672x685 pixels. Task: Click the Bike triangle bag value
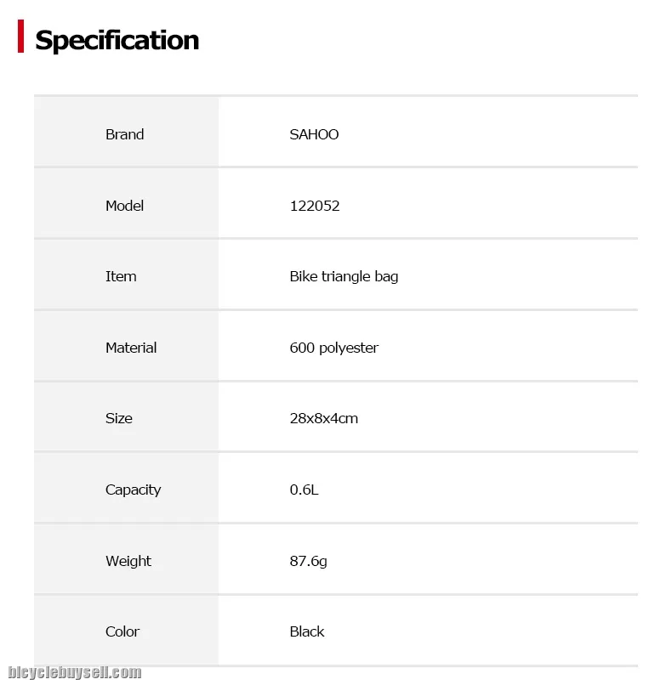point(344,276)
